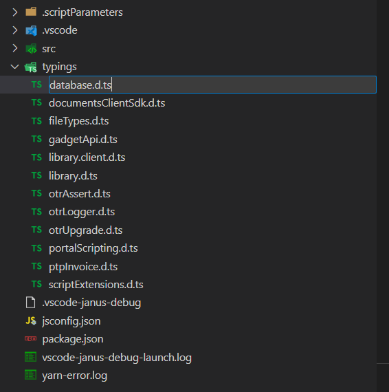The image size is (389, 392).
Task: Open library.client.d.ts file
Action: pyautogui.click(x=87, y=157)
